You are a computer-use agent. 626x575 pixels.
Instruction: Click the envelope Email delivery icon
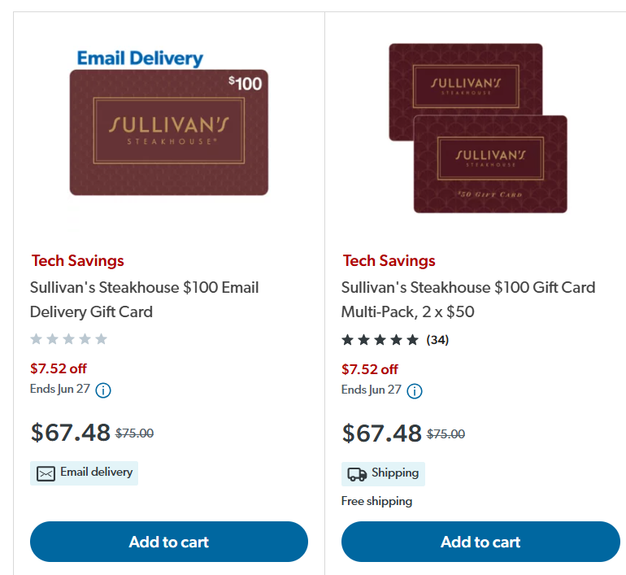(x=46, y=473)
